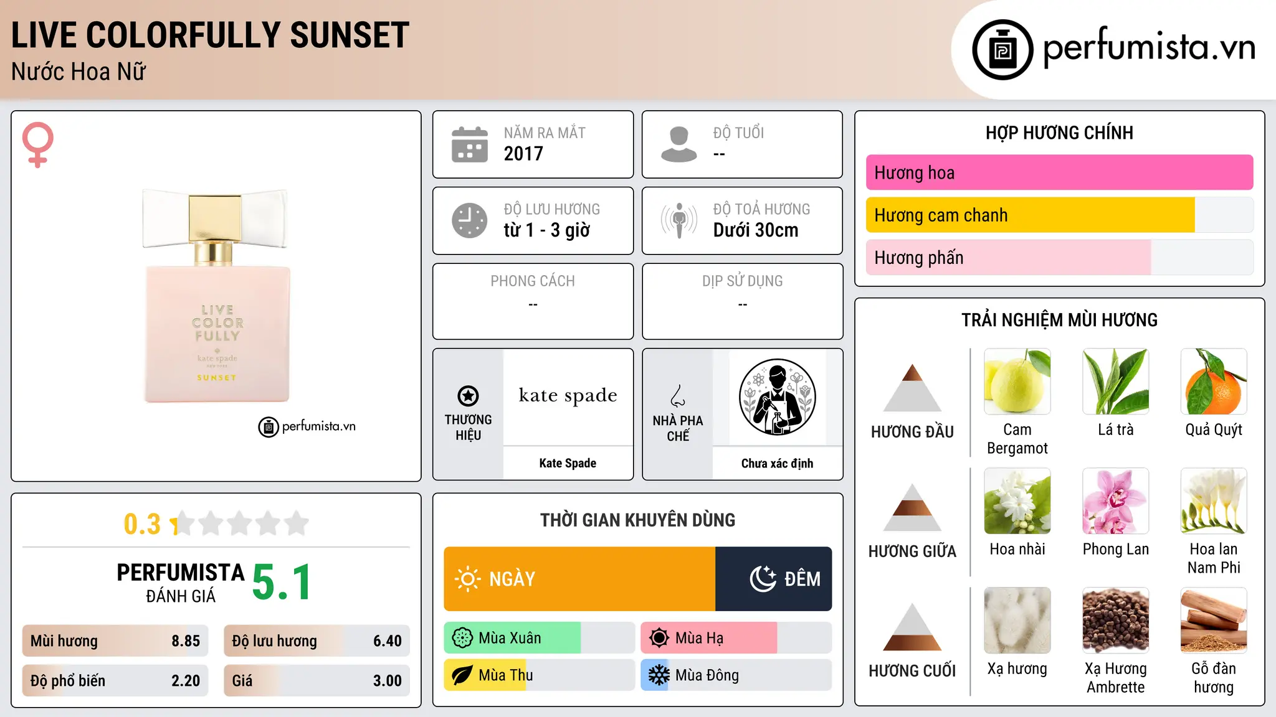Click the THỜI GIAN KHUYÊN DÙNG heading
The width and height of the screenshot is (1276, 717).
click(637, 520)
